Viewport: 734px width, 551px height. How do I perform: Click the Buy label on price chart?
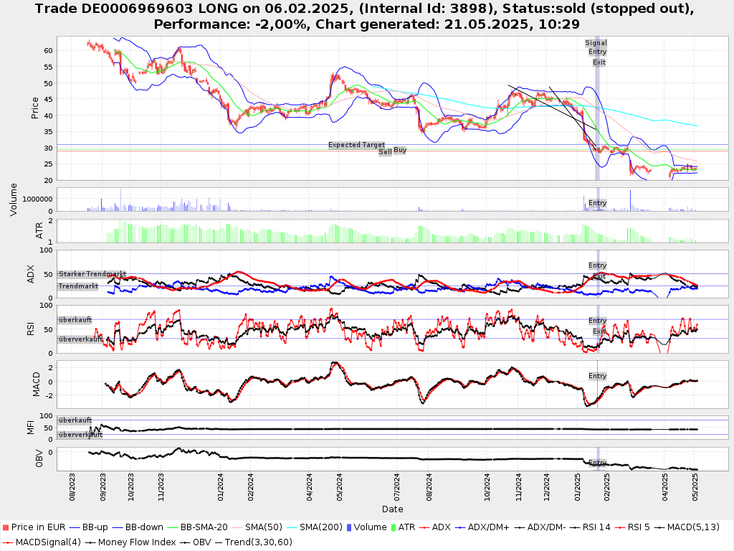tap(400, 150)
